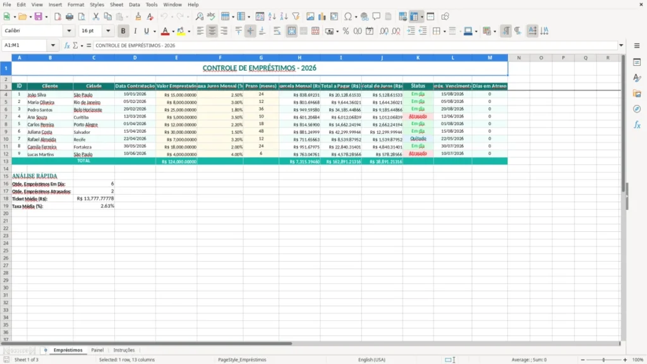Open font size 16 pt dropdown

tap(108, 30)
